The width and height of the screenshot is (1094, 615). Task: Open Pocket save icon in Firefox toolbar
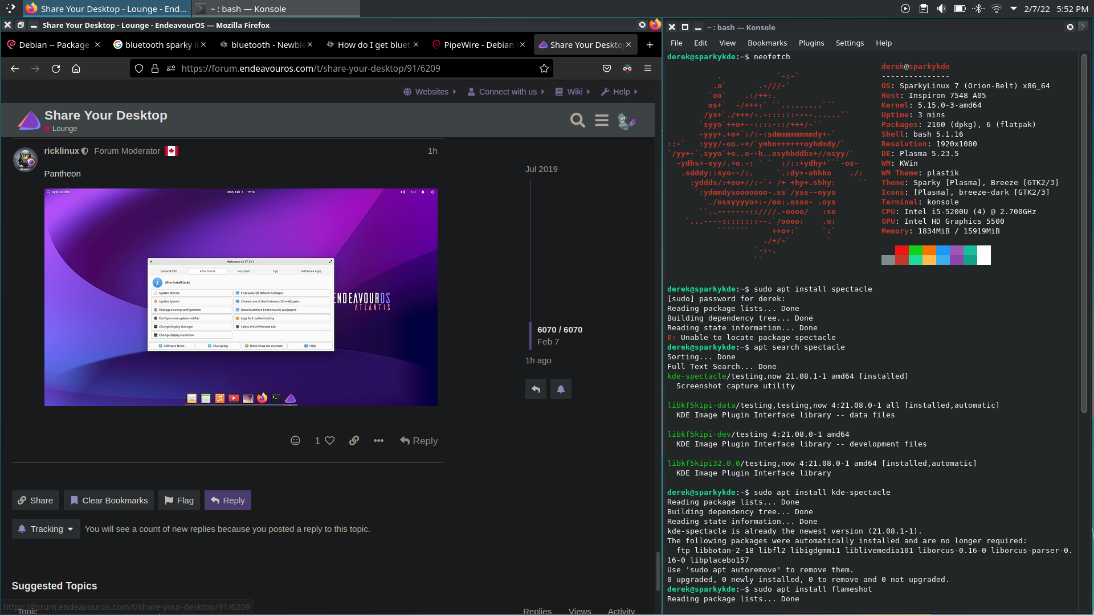[607, 68]
